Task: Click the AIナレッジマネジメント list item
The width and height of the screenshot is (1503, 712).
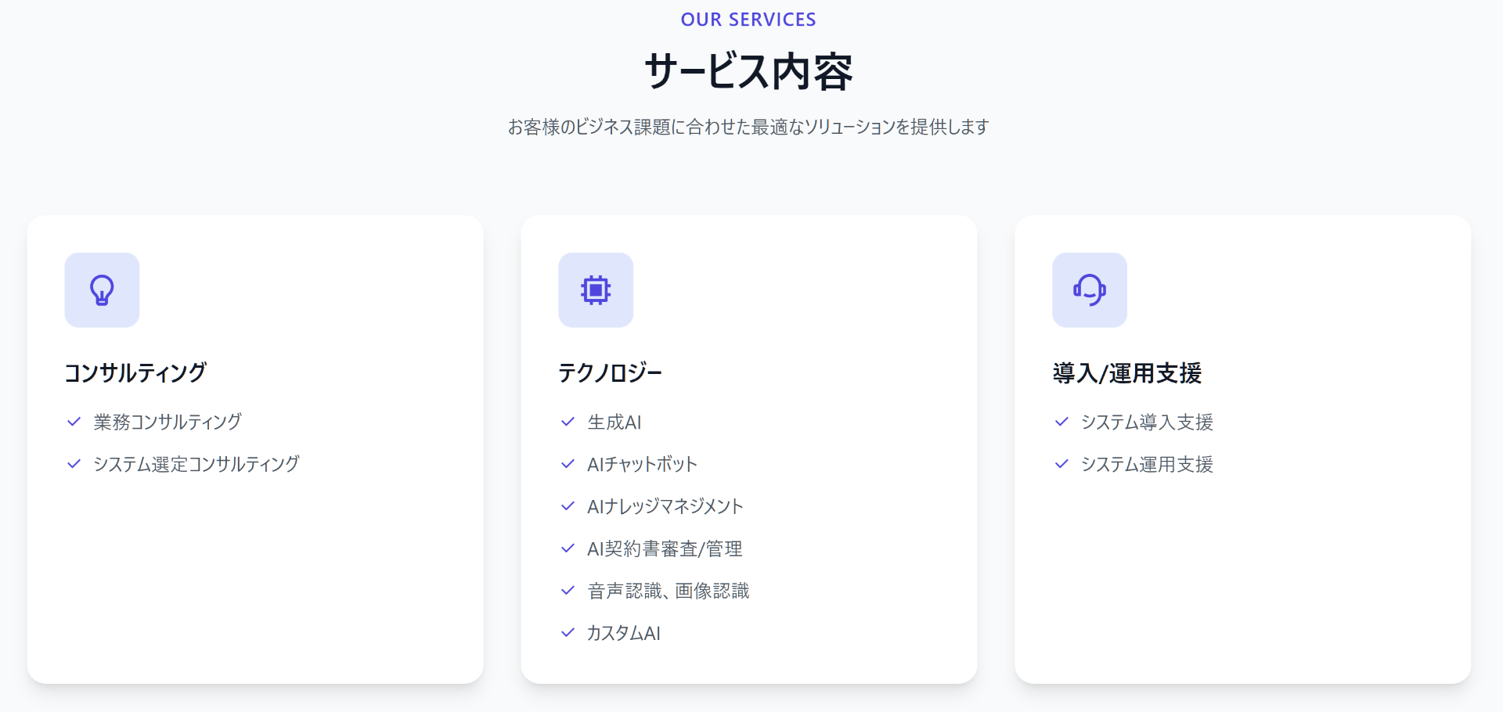Action: coord(665,506)
